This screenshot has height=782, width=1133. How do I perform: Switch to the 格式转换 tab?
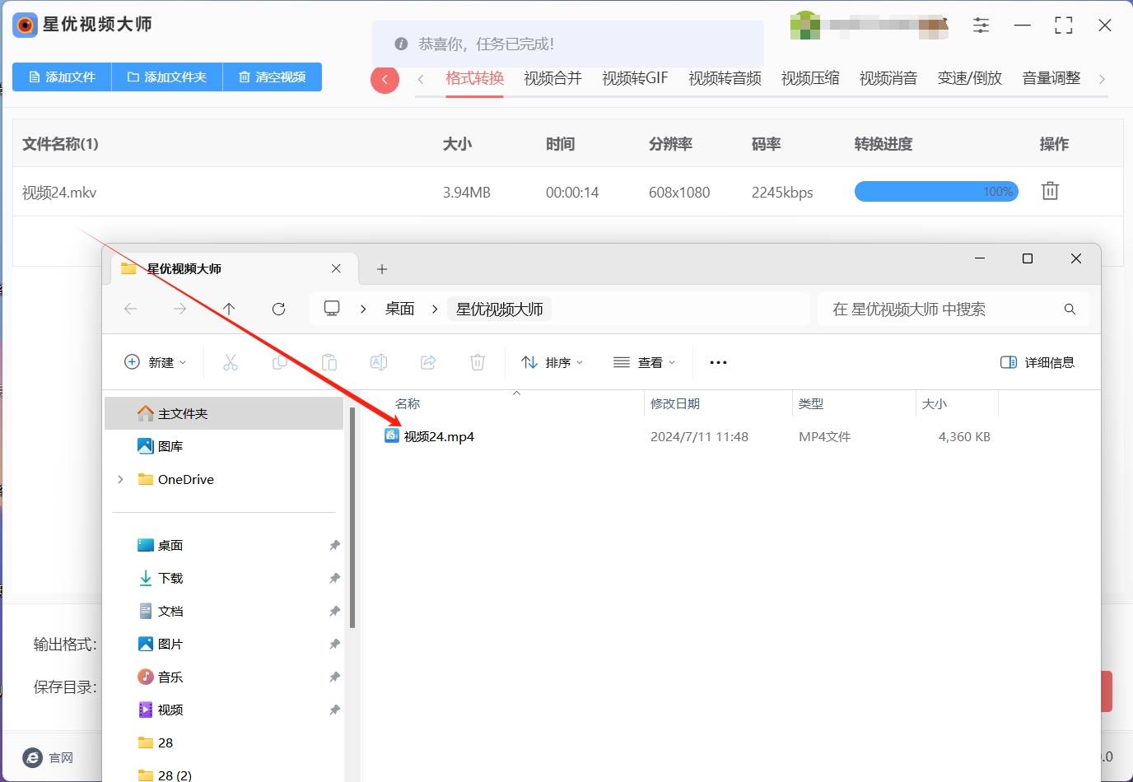tap(474, 78)
